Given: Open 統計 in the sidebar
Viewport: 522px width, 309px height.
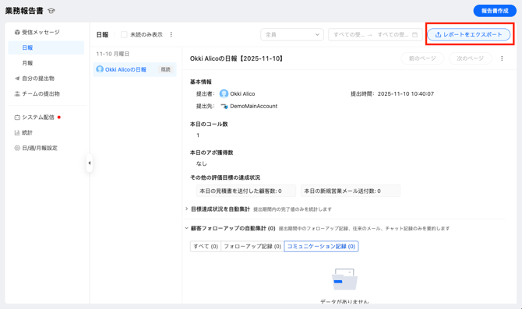Looking at the screenshot, I should tap(27, 133).
